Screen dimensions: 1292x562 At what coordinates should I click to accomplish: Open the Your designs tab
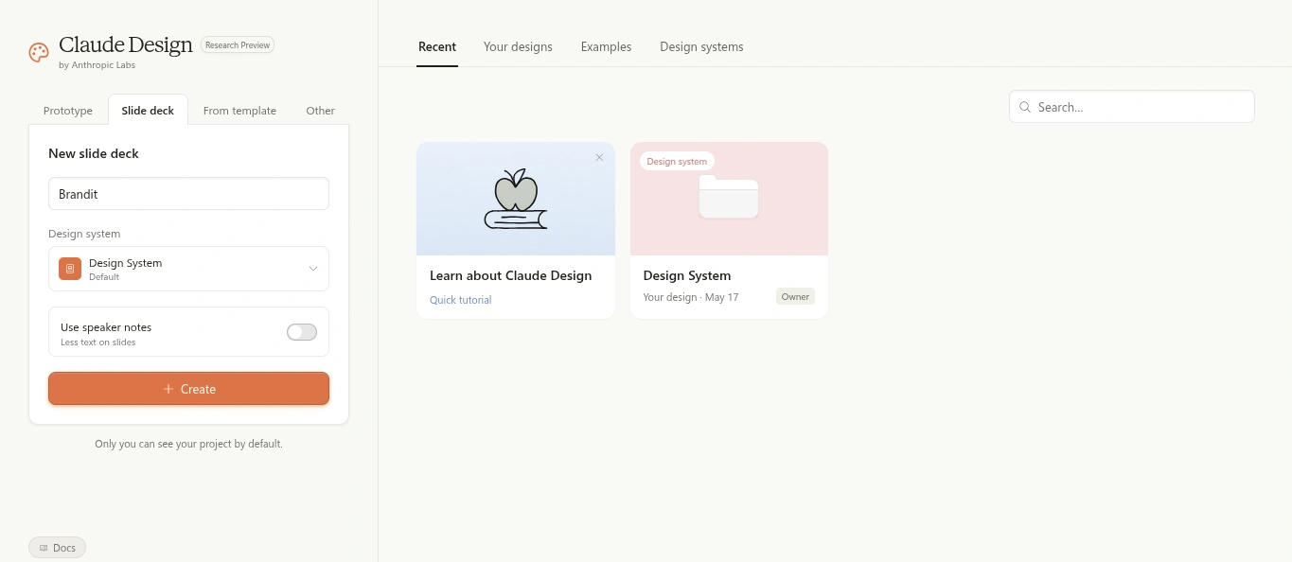(518, 46)
